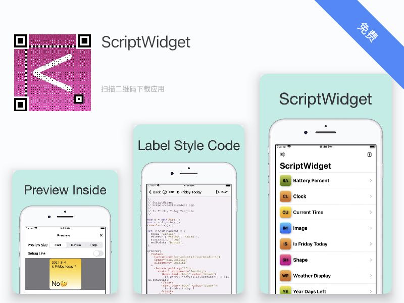404x303 pixels.
Task: Click the Year Days Left label text
Action: [310, 291]
